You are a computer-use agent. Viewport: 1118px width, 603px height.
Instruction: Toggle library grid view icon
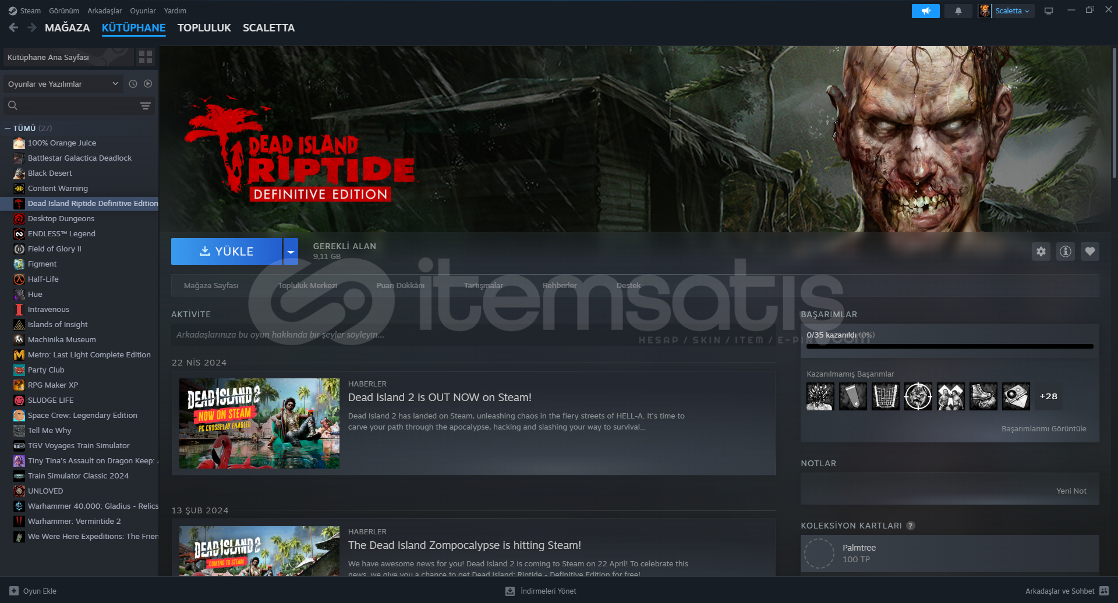point(146,56)
